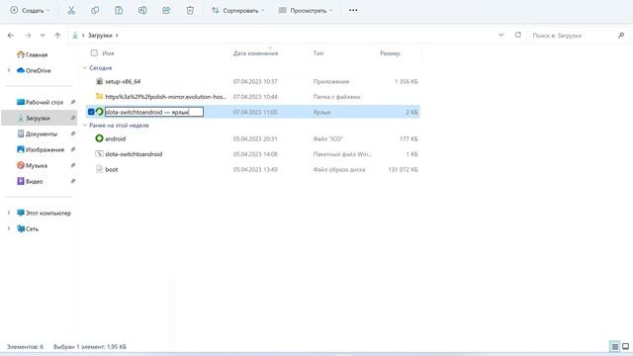Open the Просмотреть view menu
The image size is (633, 356).
(306, 11)
